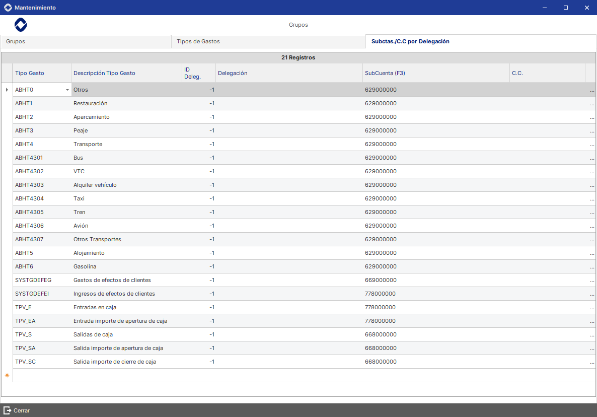Click the Delegación cell of the ABHT4305 row

click(289, 212)
